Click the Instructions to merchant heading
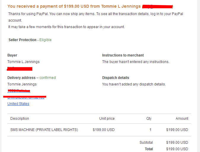This screenshot has width=200, height=152. (x=123, y=55)
